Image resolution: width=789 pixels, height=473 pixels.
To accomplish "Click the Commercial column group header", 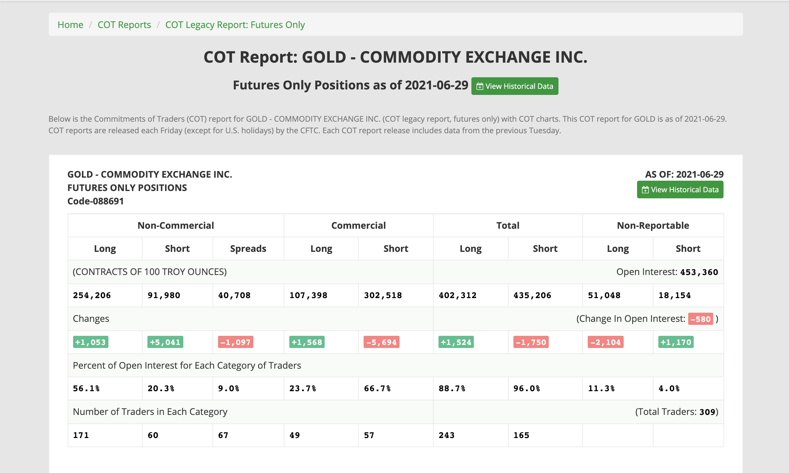I will pos(358,225).
